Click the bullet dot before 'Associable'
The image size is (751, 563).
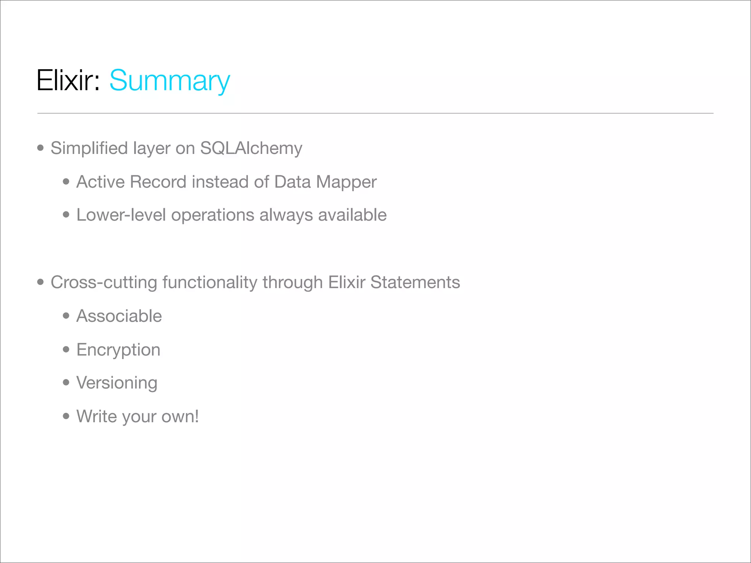[x=66, y=316]
